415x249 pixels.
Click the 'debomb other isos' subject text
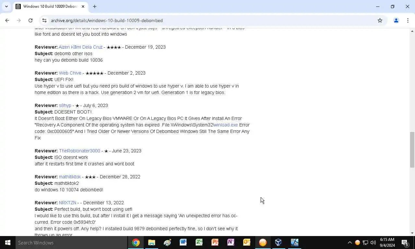(x=73, y=53)
